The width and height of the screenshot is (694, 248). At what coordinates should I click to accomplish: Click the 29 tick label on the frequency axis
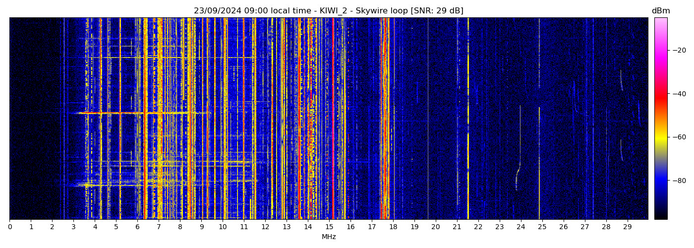(628, 227)
